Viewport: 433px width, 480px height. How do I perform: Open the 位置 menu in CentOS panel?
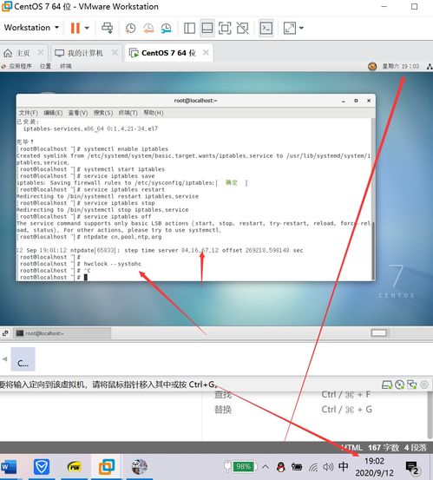pyautogui.click(x=45, y=66)
